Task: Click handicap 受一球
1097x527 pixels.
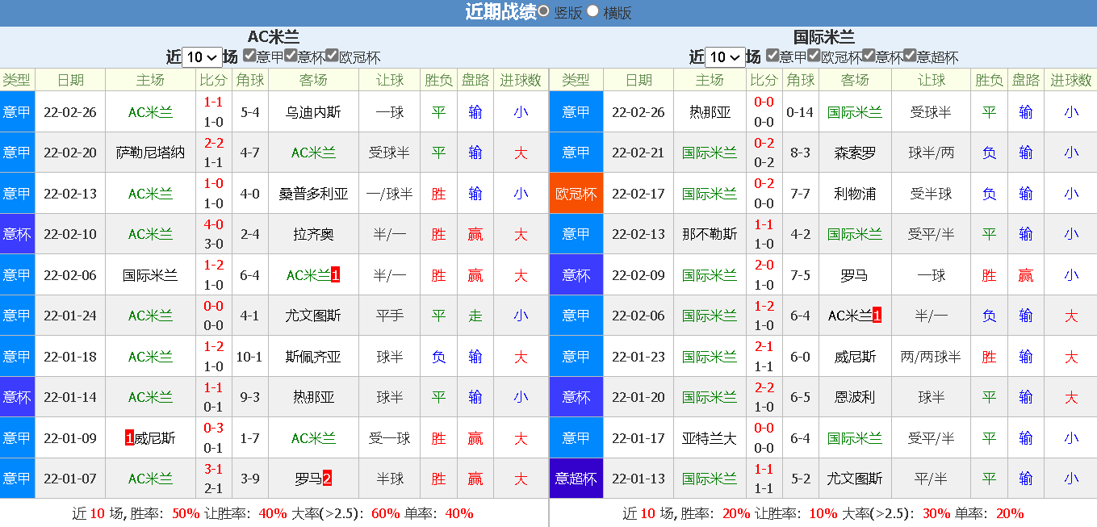Action: (x=390, y=438)
